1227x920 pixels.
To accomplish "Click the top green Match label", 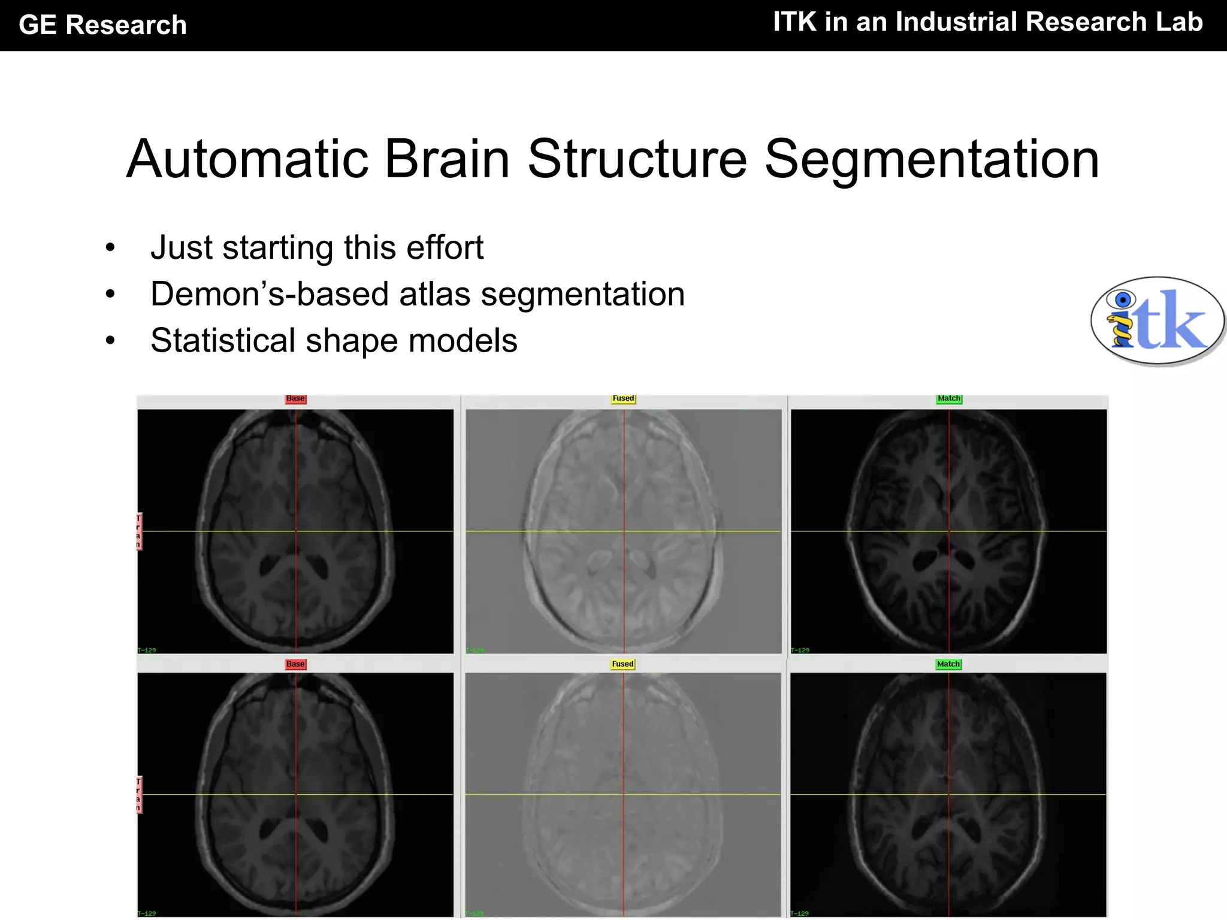I will click(949, 399).
